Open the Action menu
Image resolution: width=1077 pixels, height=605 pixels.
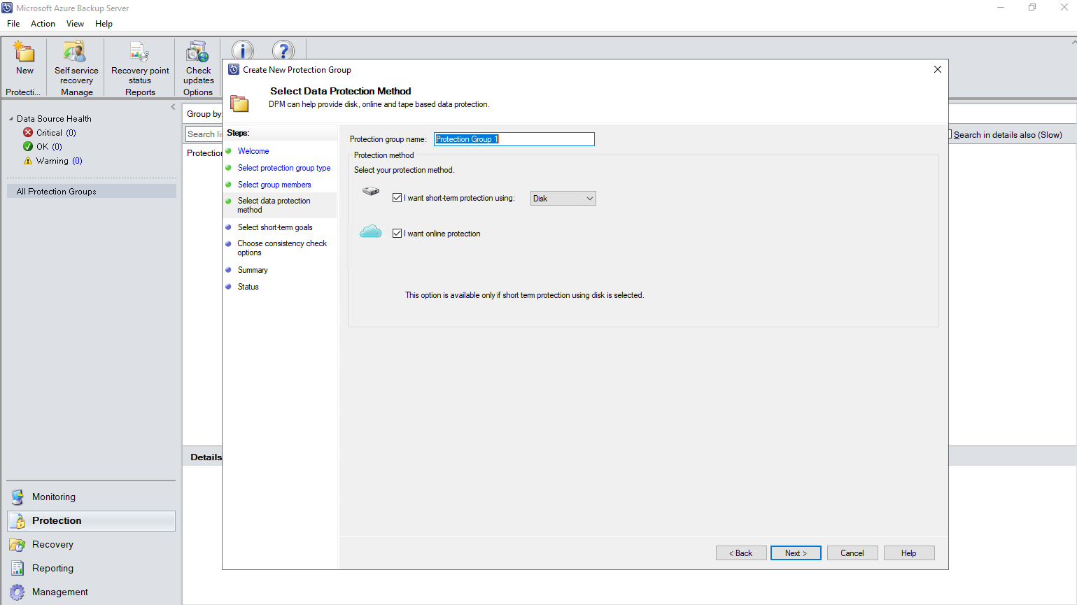click(x=43, y=24)
